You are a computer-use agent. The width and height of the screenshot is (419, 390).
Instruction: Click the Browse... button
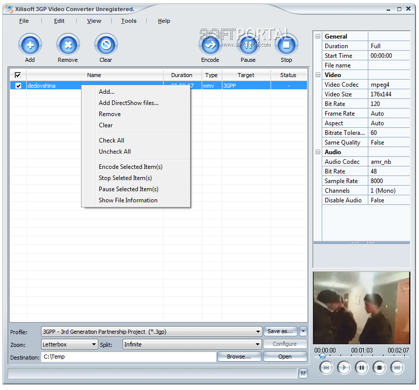click(x=239, y=357)
